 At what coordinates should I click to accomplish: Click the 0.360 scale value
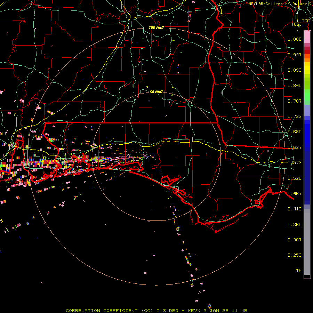click(295, 225)
